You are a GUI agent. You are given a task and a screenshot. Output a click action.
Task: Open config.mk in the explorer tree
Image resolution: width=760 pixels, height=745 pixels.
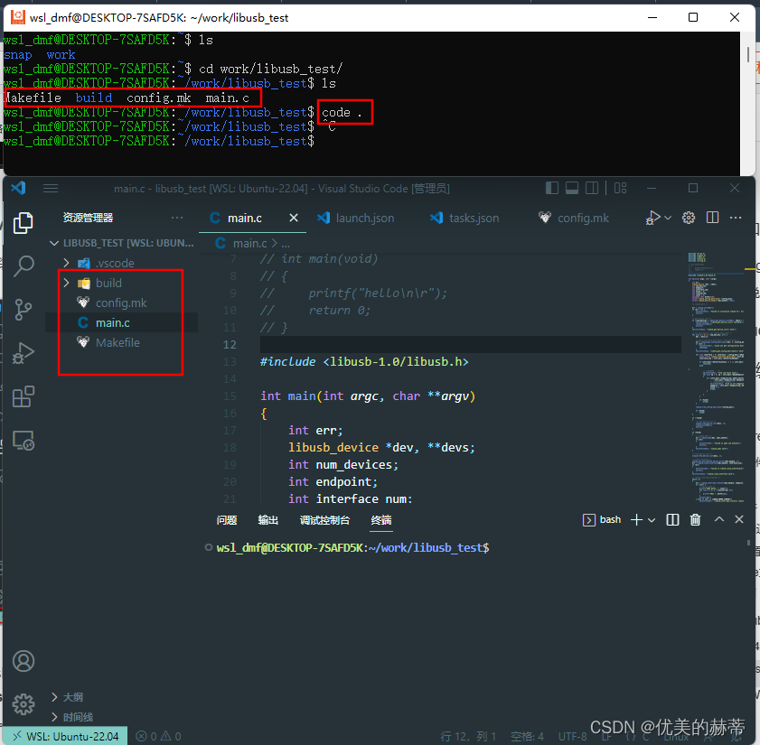click(x=121, y=303)
